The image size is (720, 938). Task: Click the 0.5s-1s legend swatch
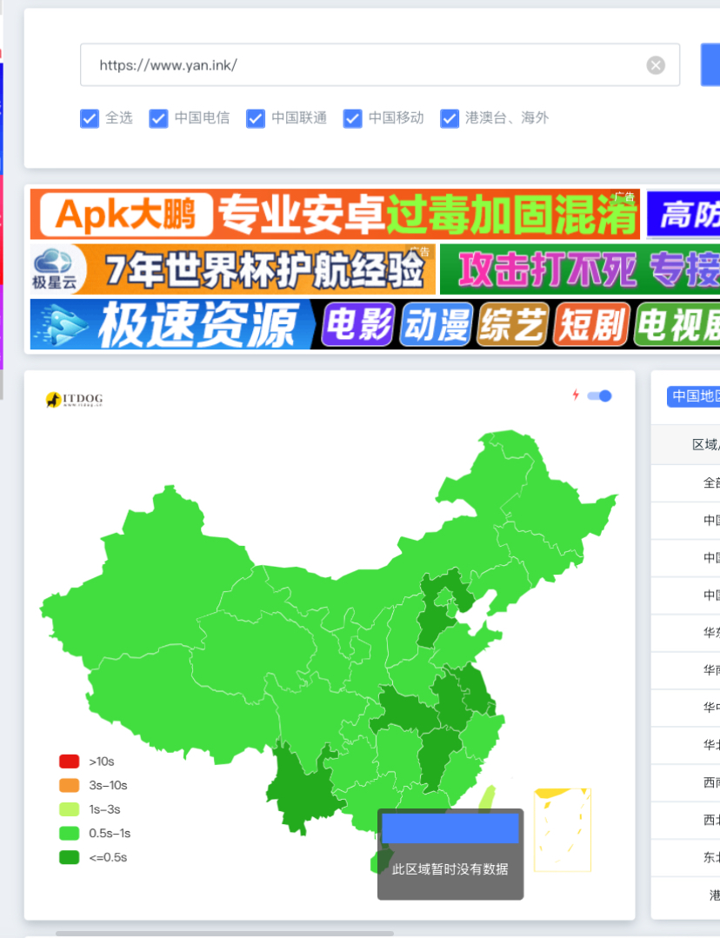point(70,834)
